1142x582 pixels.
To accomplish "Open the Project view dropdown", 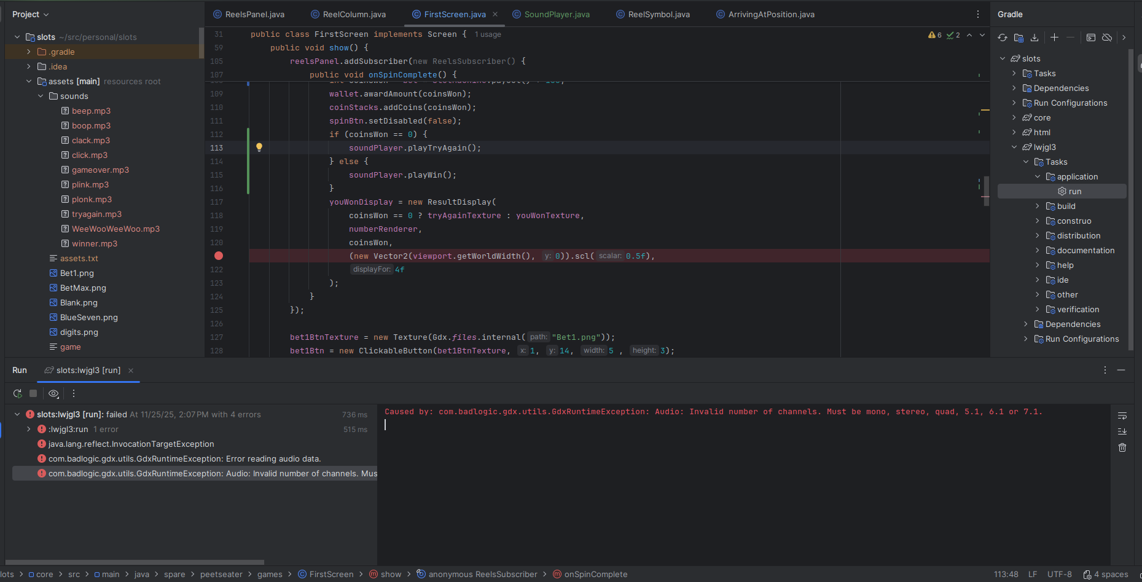I will coord(31,14).
